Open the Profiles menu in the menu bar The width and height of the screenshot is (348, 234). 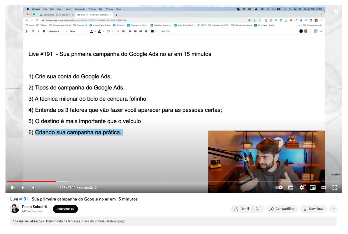[92, 9]
